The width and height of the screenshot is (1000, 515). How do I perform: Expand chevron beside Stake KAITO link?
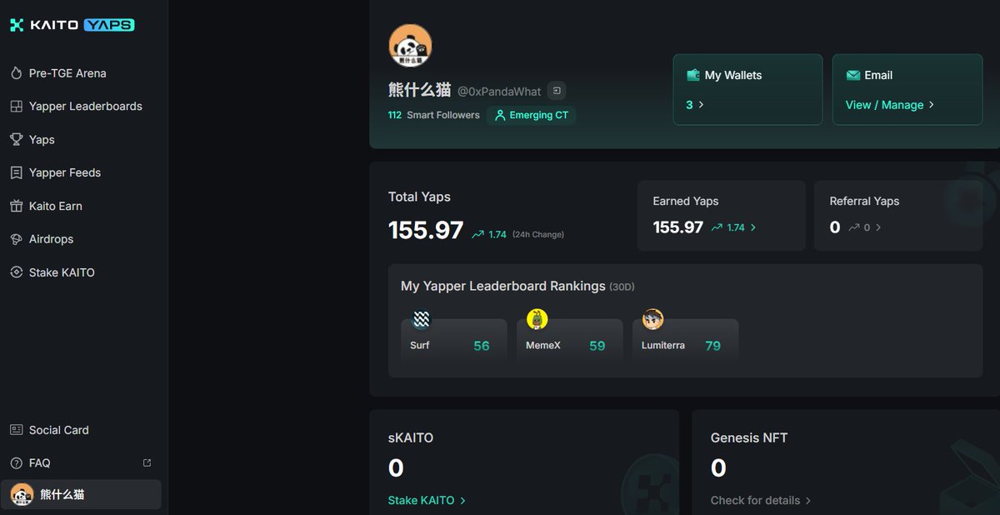coord(462,501)
